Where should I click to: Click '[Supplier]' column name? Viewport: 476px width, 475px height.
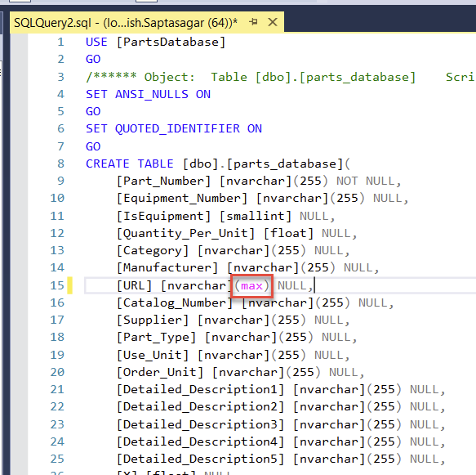pos(153,320)
